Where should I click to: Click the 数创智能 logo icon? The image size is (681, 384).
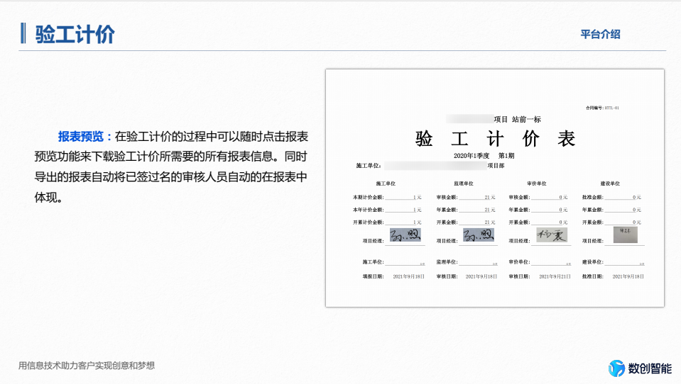coord(616,368)
